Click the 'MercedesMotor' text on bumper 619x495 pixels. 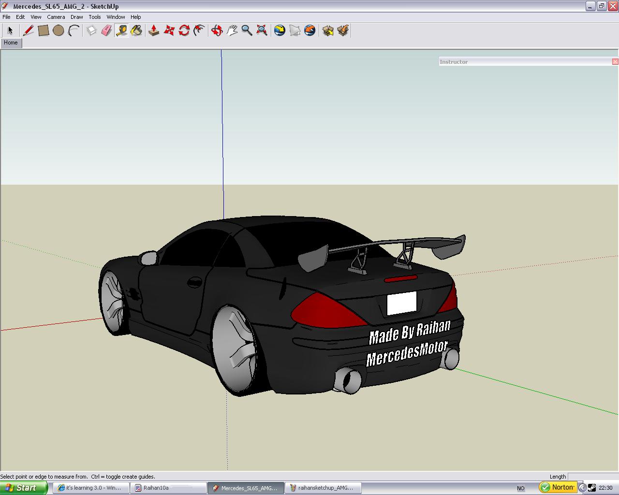(407, 353)
